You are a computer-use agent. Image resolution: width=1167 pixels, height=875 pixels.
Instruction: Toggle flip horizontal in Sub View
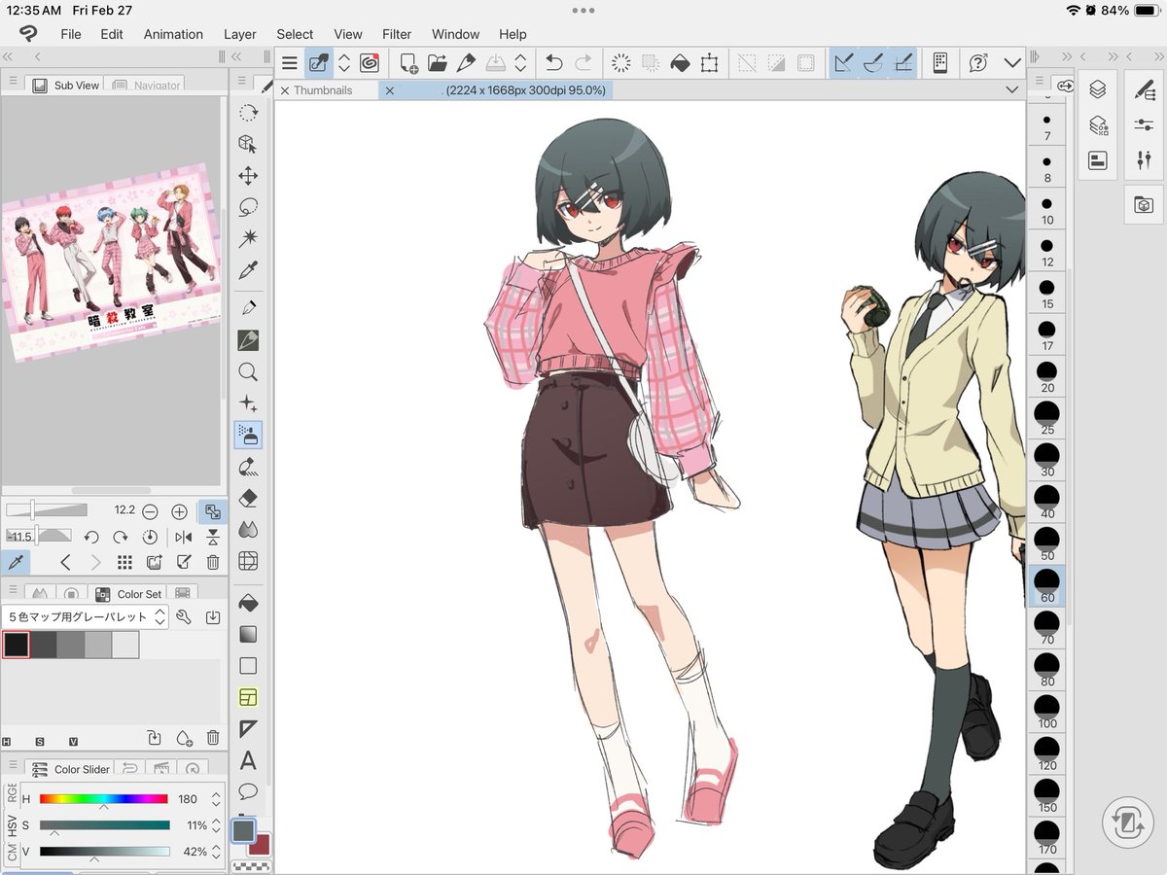click(184, 537)
